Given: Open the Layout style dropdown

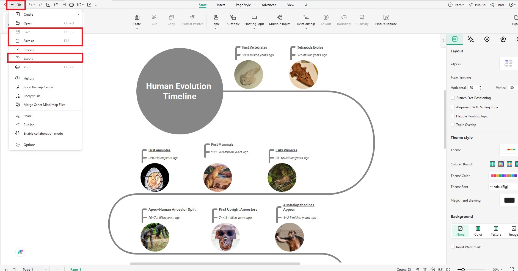Looking at the screenshot, I should (x=509, y=63).
